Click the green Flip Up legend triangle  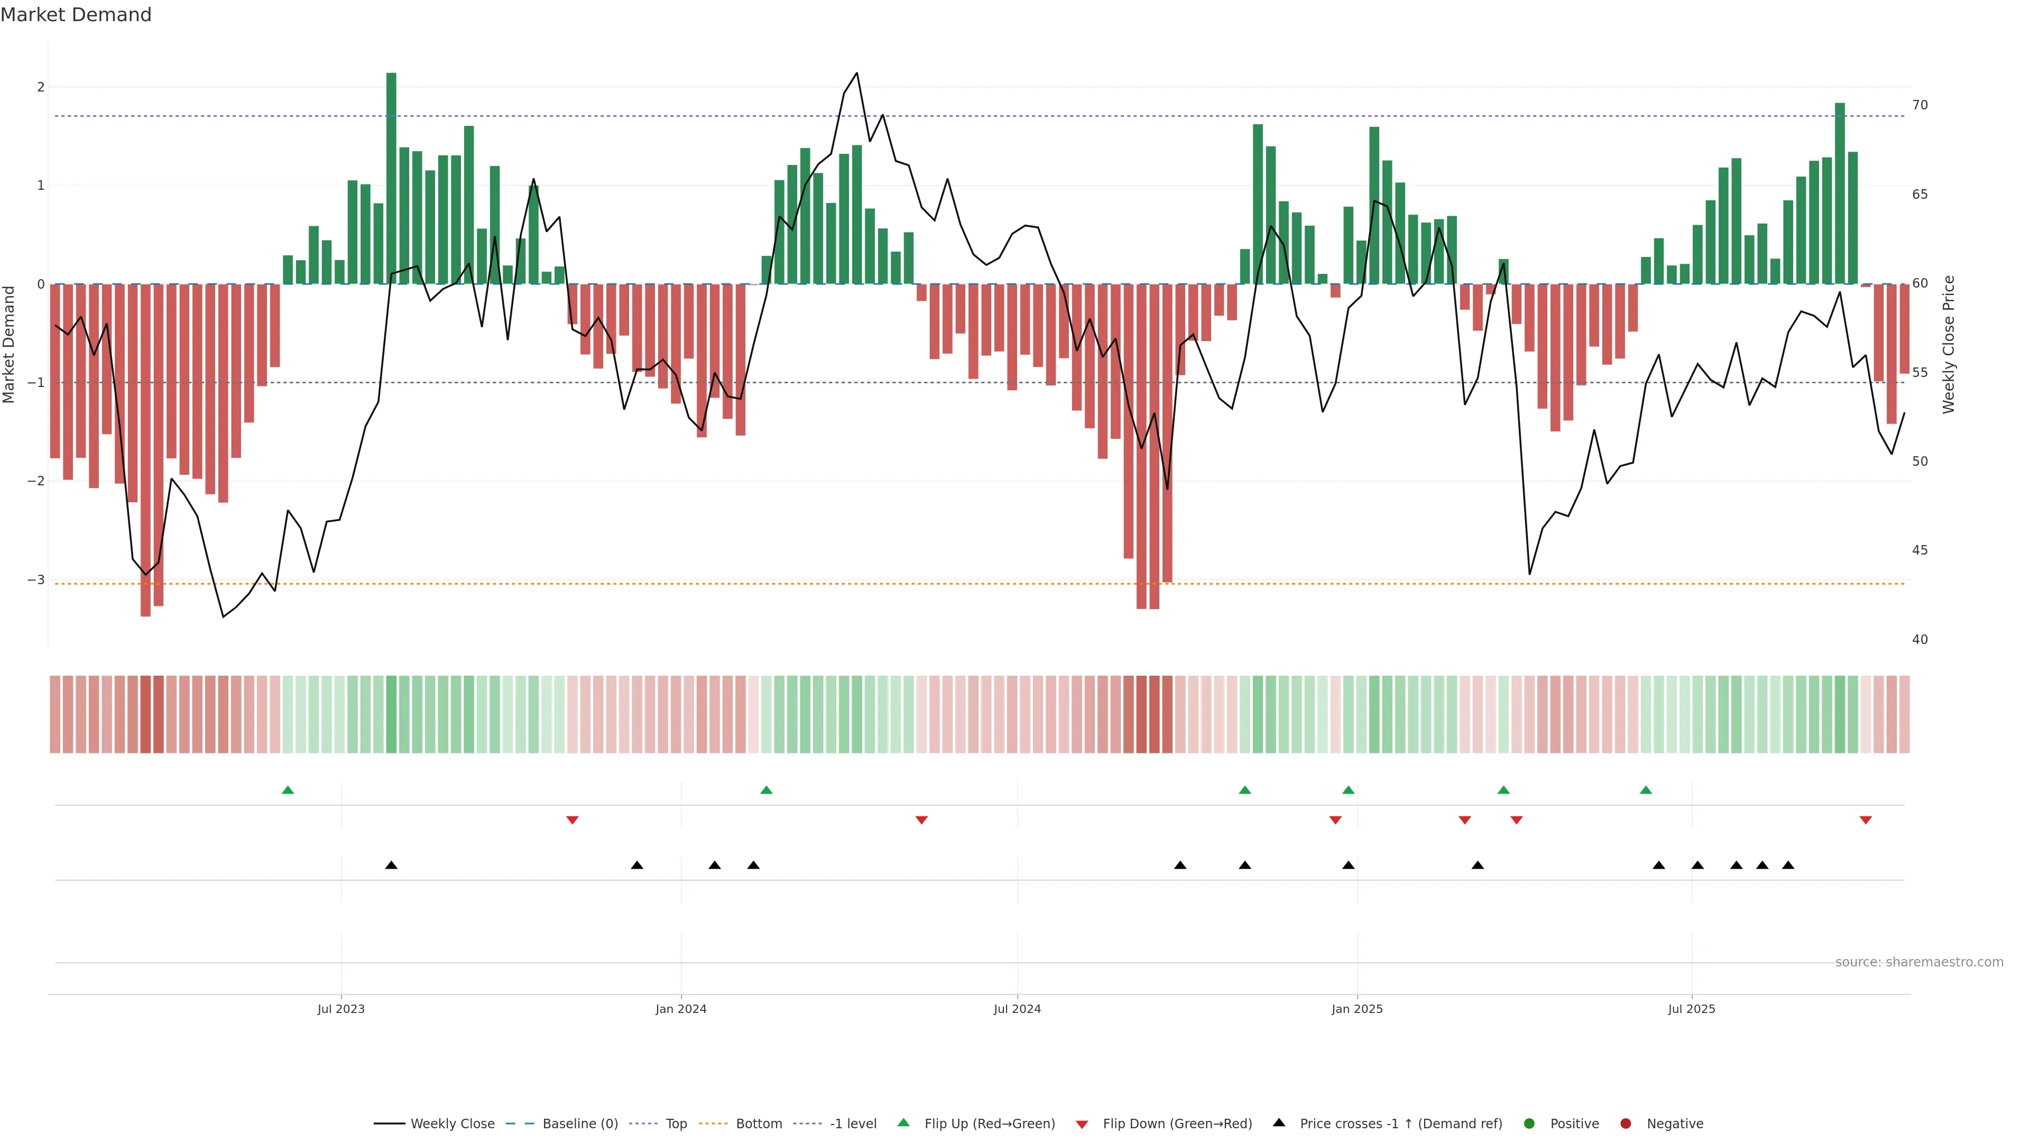(904, 1122)
